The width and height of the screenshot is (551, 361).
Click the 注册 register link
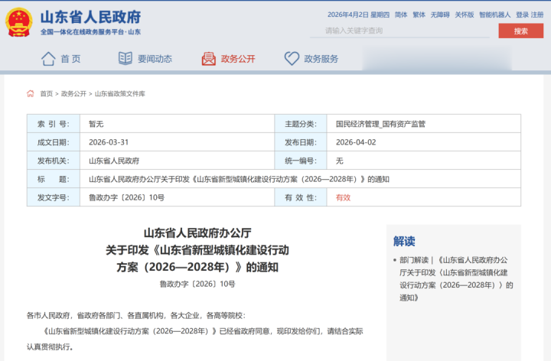pos(537,15)
